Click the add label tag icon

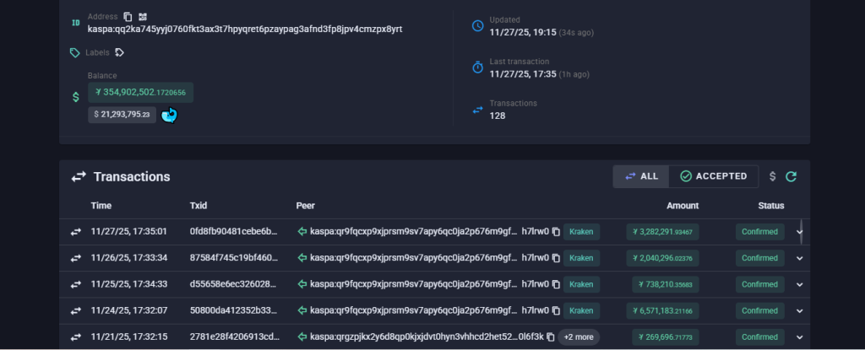120,52
